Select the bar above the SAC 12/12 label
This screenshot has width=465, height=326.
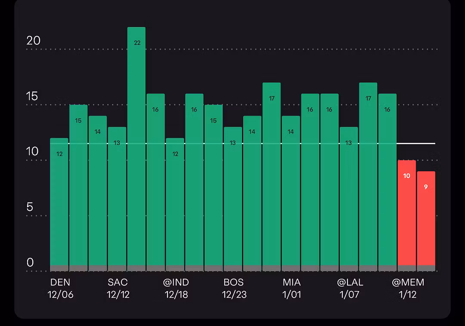[x=117, y=199]
